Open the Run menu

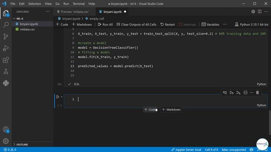point(66,4)
